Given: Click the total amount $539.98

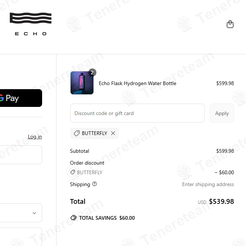Looking at the screenshot, I should click(221, 202).
